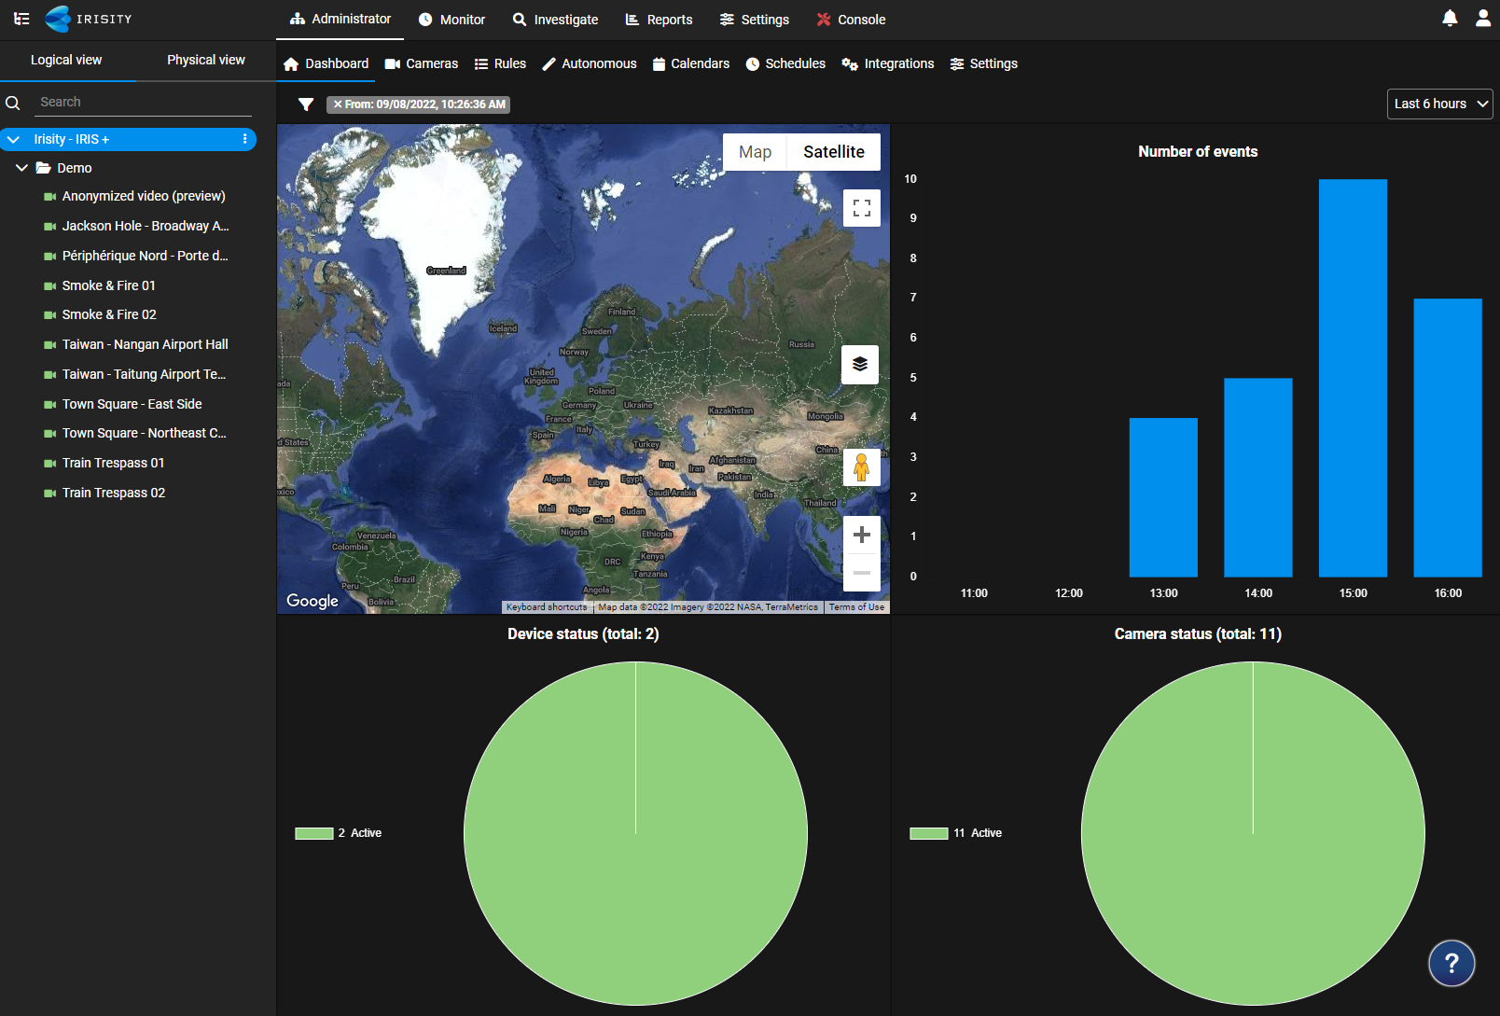Open the user account profile icon
Image resolution: width=1500 pixels, height=1016 pixels.
(1482, 19)
